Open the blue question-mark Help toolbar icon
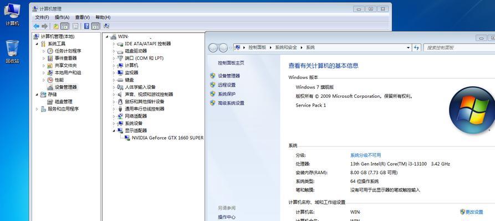The image size is (495, 221). coord(86,26)
